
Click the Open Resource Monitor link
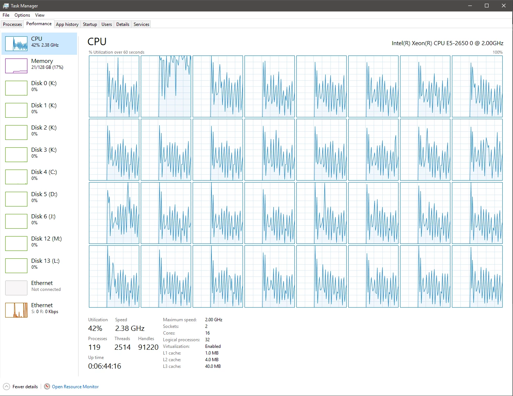(x=75, y=387)
